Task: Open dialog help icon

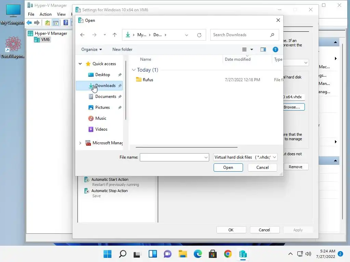Action: [275, 49]
